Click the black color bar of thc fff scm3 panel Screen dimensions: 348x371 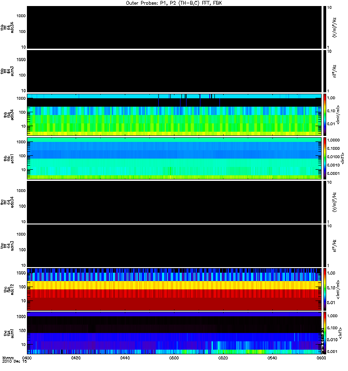point(325,246)
